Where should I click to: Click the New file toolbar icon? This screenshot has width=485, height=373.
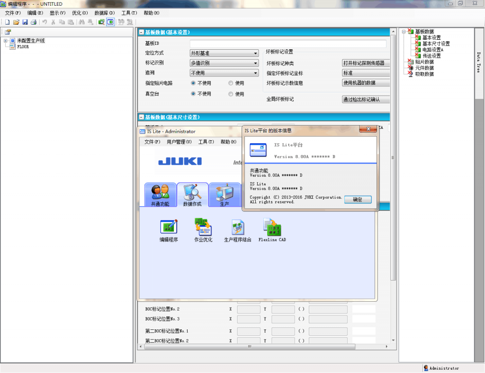click(x=8, y=22)
